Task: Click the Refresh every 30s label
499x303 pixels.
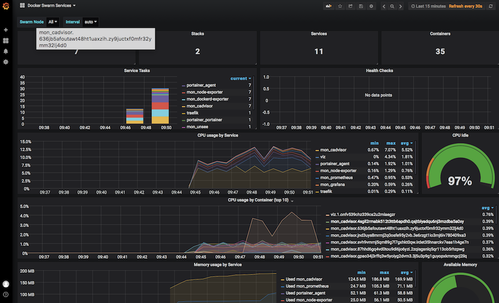Action: tap(465, 6)
